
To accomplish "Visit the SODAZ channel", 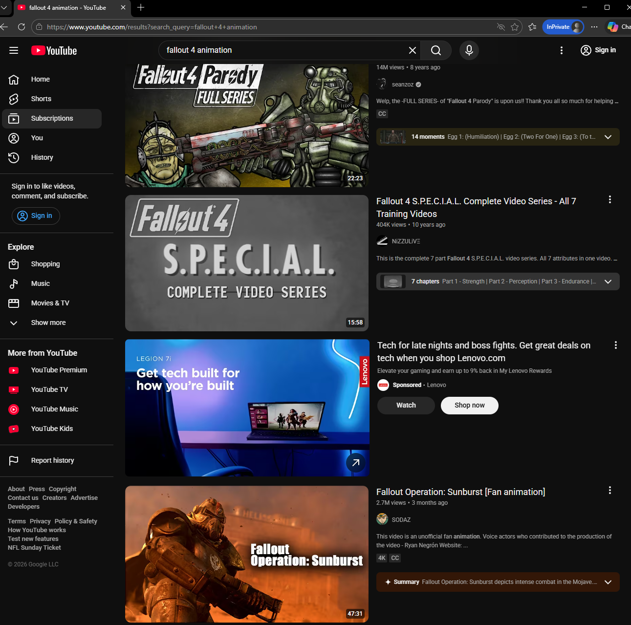I will (x=401, y=520).
